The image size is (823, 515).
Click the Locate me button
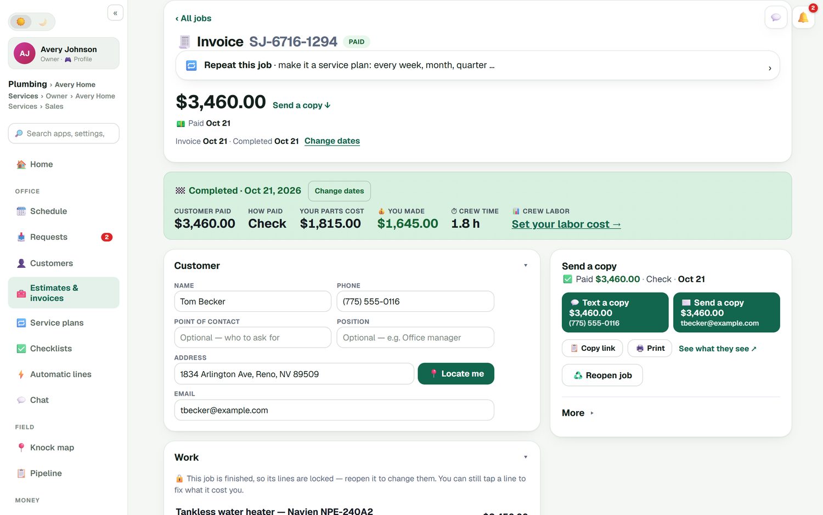coord(456,374)
